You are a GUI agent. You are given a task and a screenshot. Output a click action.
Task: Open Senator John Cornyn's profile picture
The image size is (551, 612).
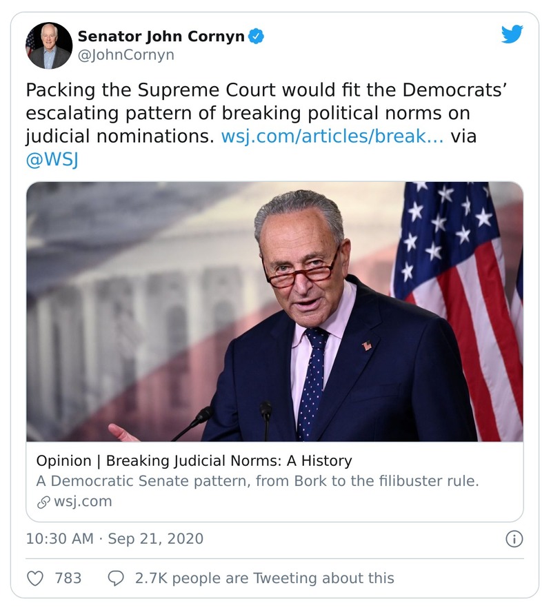tap(49, 45)
